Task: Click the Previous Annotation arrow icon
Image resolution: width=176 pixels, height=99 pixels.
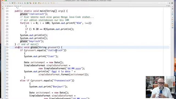Action: (x=48, y=3)
